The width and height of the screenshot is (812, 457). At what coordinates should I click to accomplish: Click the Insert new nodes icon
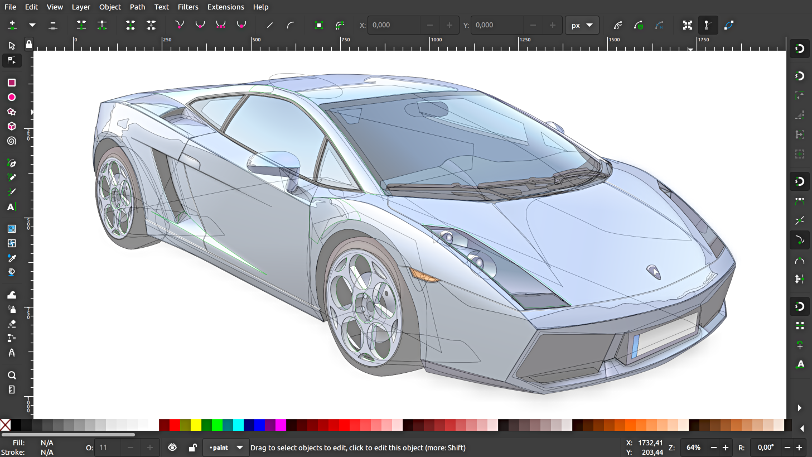(x=12, y=25)
